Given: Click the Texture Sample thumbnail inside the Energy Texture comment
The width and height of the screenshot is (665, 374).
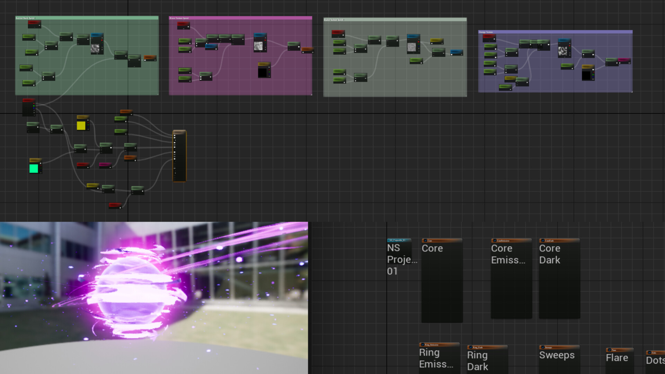Looking at the screenshot, I should tap(563, 51).
